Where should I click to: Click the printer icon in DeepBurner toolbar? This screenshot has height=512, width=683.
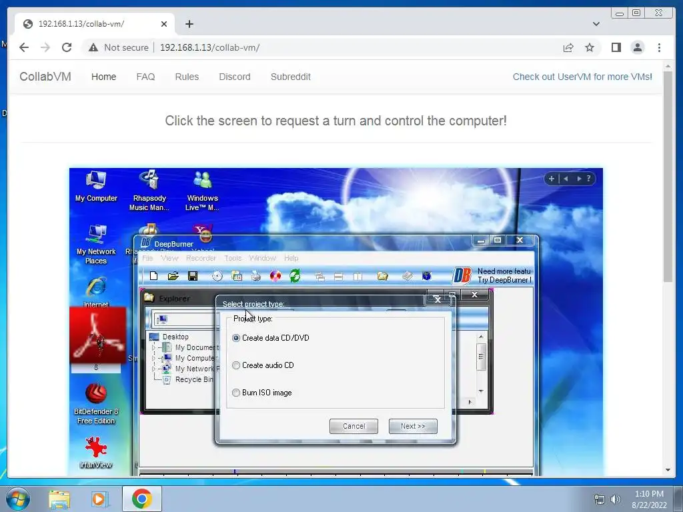point(256,275)
